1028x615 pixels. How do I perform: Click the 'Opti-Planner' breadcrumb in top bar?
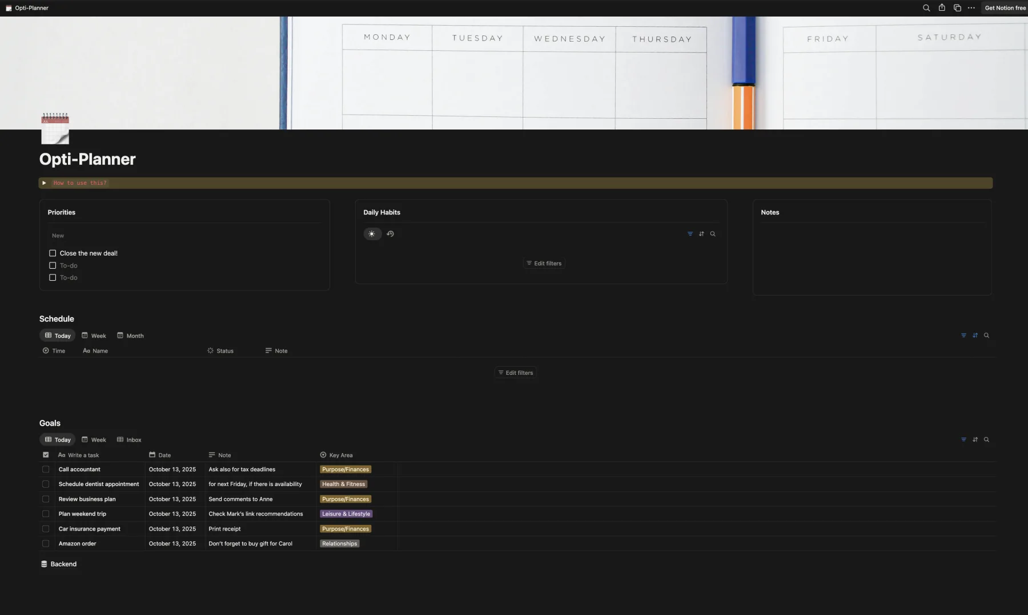(31, 8)
